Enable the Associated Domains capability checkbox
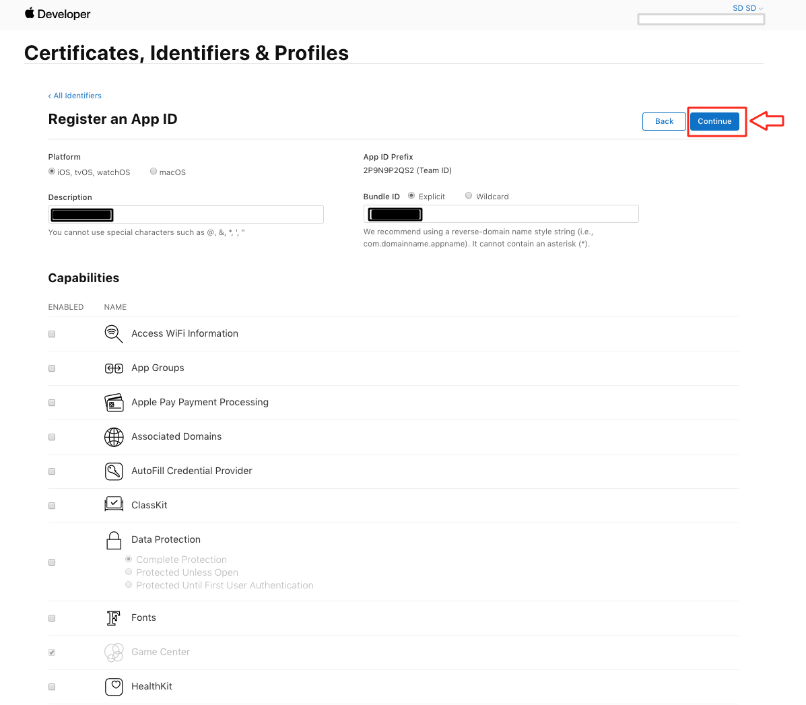Screen dimensions: 806x705 click(x=52, y=437)
